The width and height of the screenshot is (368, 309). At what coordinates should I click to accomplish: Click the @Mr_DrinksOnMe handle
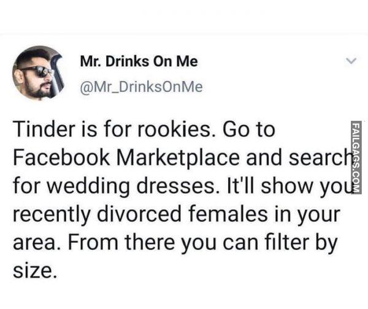tap(141, 86)
